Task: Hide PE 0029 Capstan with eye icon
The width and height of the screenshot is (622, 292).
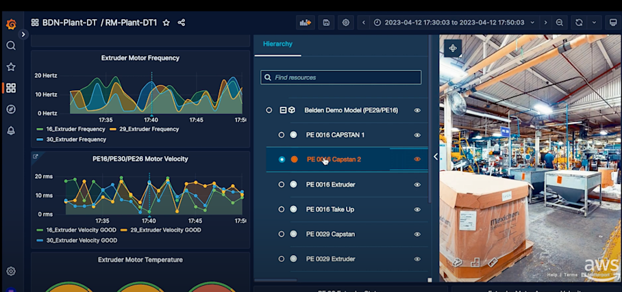Action: point(417,234)
